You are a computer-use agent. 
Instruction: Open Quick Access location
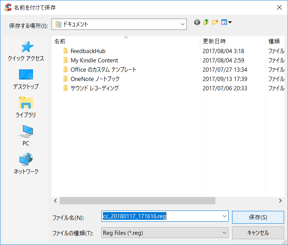pyautogui.click(x=26, y=51)
